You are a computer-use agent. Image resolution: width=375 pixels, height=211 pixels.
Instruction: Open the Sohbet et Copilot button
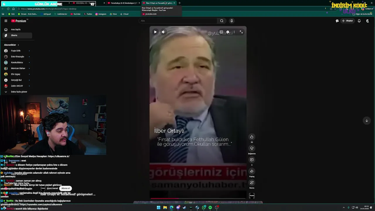pos(367,9)
